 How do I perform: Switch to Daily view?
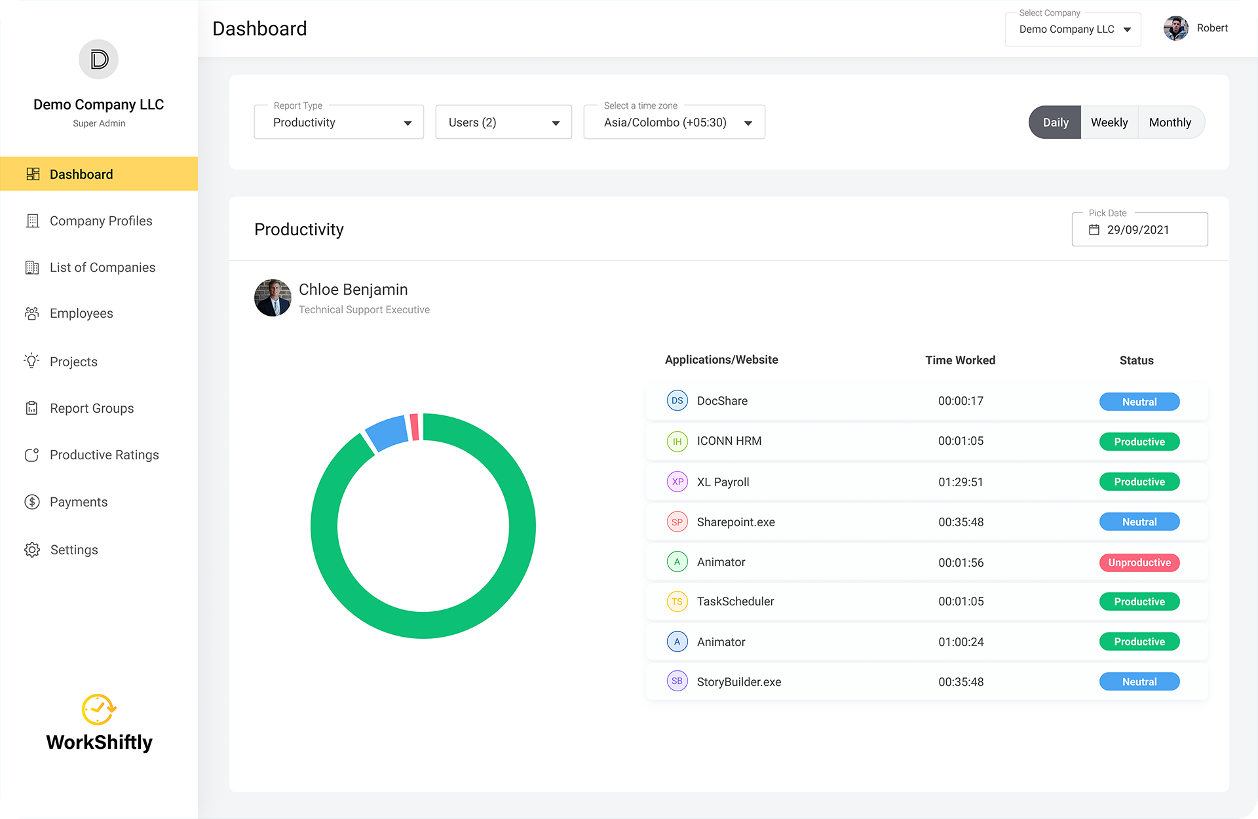(1055, 123)
